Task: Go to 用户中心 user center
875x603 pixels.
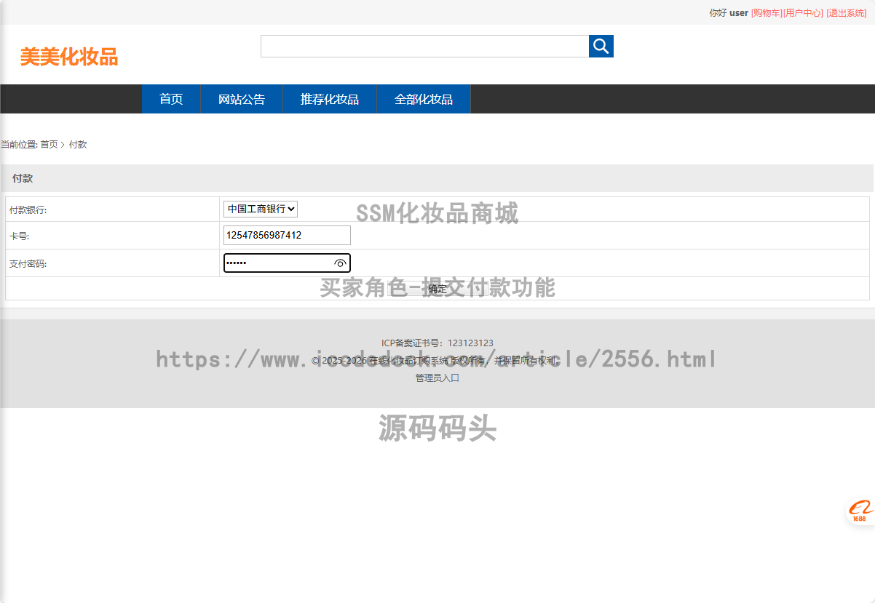Action: 804,13
